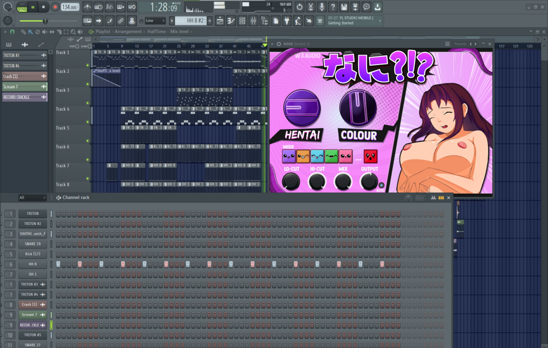This screenshot has width=548, height=348.
Task: Open the tempo tapper icon
Action: click(298, 21)
